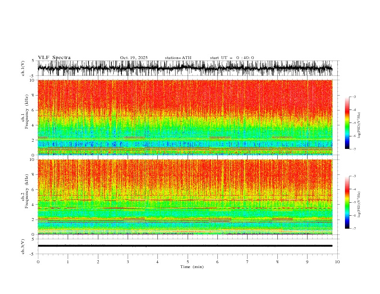The width and height of the screenshot is (380, 294).
Task: Click the "-3" value atop the ch.1 colorbar
Action: click(354, 97)
